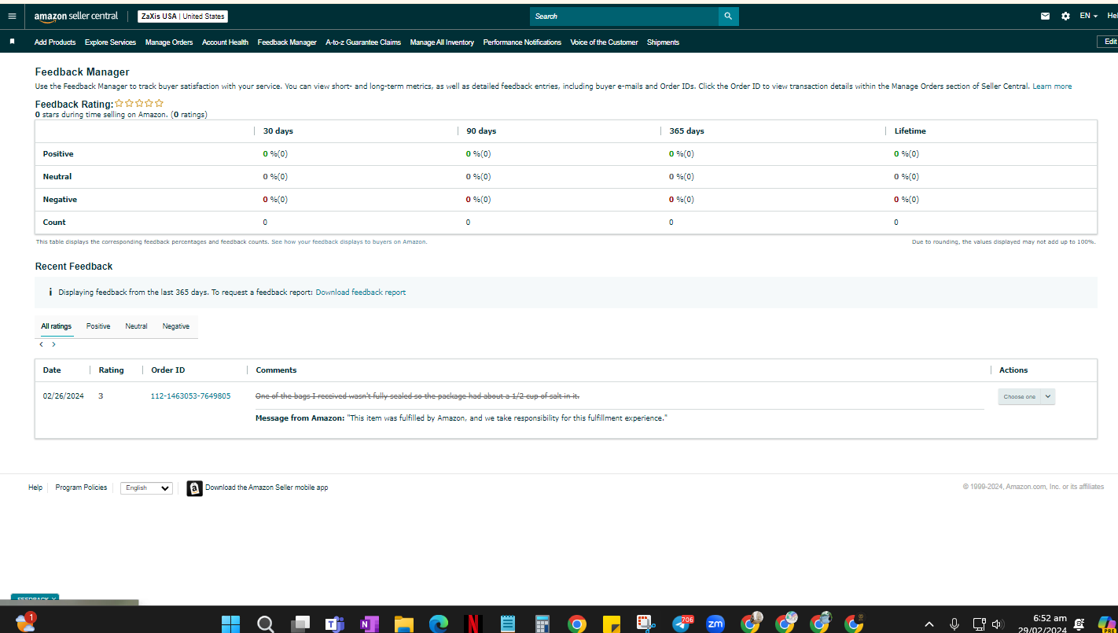1118x633 pixels.
Task: Click the Amazon Seller mobile app icon
Action: (194, 488)
